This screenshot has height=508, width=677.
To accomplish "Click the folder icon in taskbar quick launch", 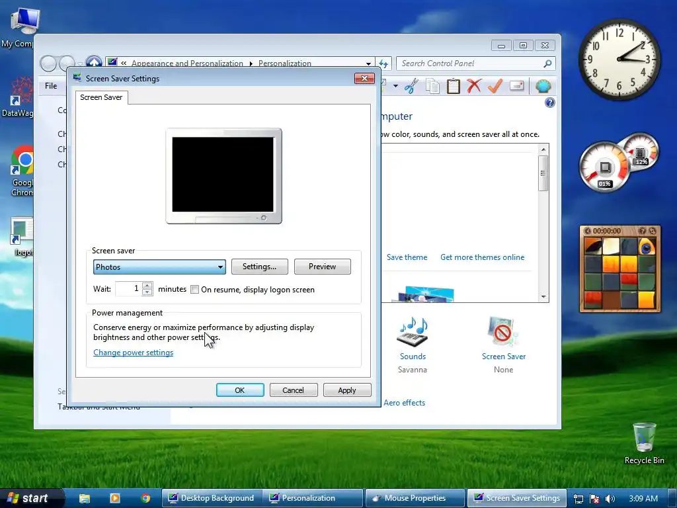I will [84, 498].
